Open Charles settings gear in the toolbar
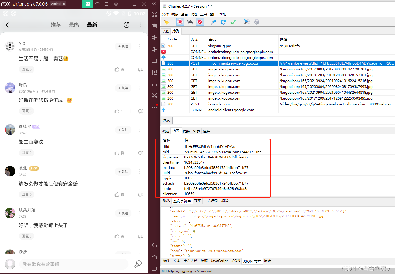The height and width of the screenshot is (274, 395). point(257,22)
